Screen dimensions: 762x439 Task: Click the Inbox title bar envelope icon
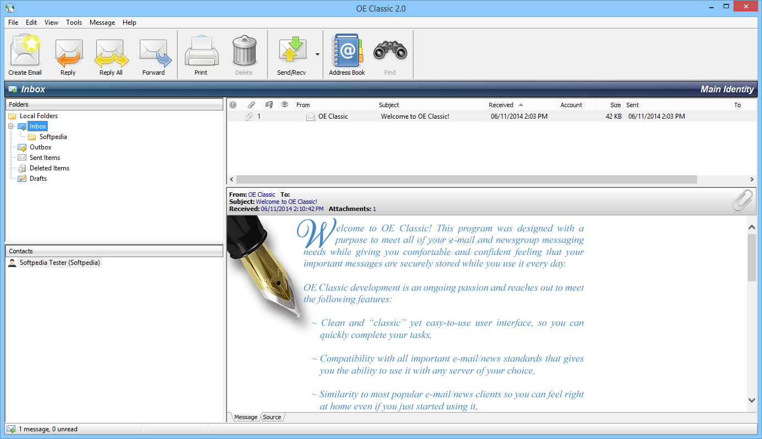(13, 89)
